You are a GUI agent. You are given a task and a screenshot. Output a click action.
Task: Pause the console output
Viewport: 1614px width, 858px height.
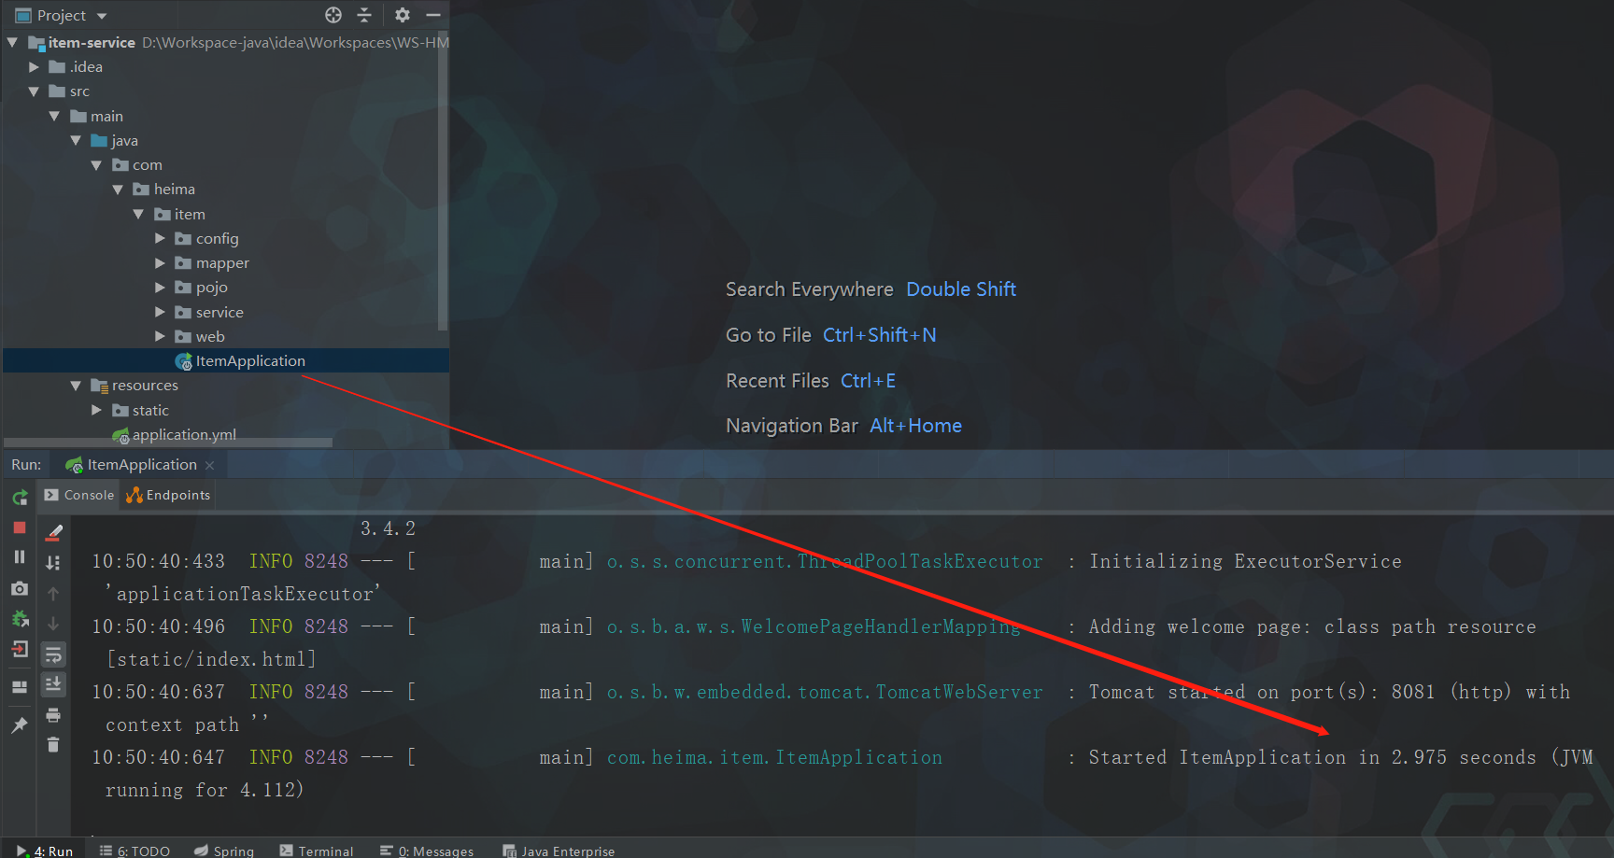[x=20, y=557]
